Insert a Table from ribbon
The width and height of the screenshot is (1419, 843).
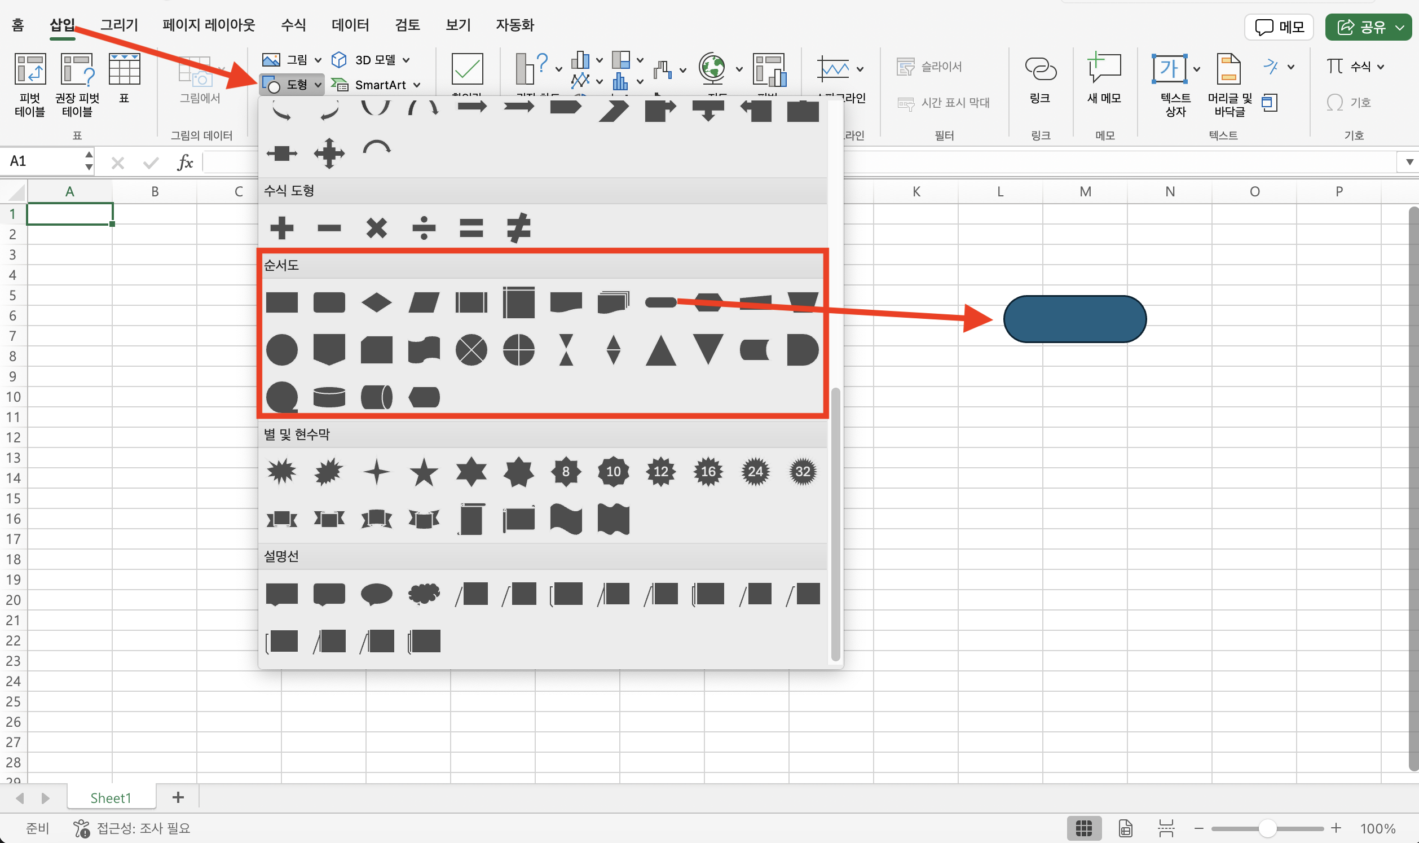124,78
